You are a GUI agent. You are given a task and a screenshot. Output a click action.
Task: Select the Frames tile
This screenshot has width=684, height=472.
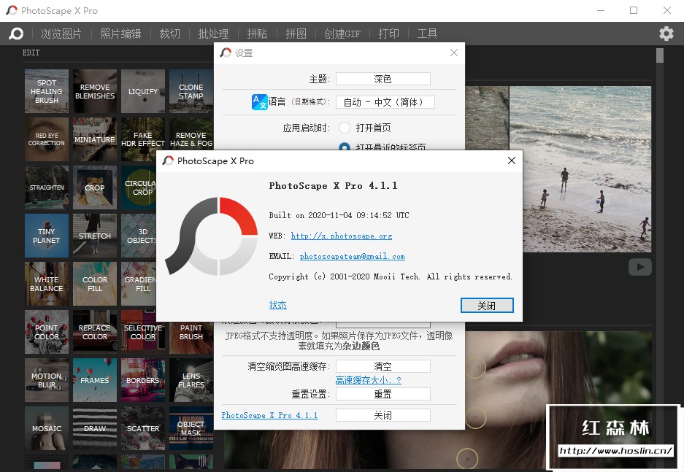point(95,380)
